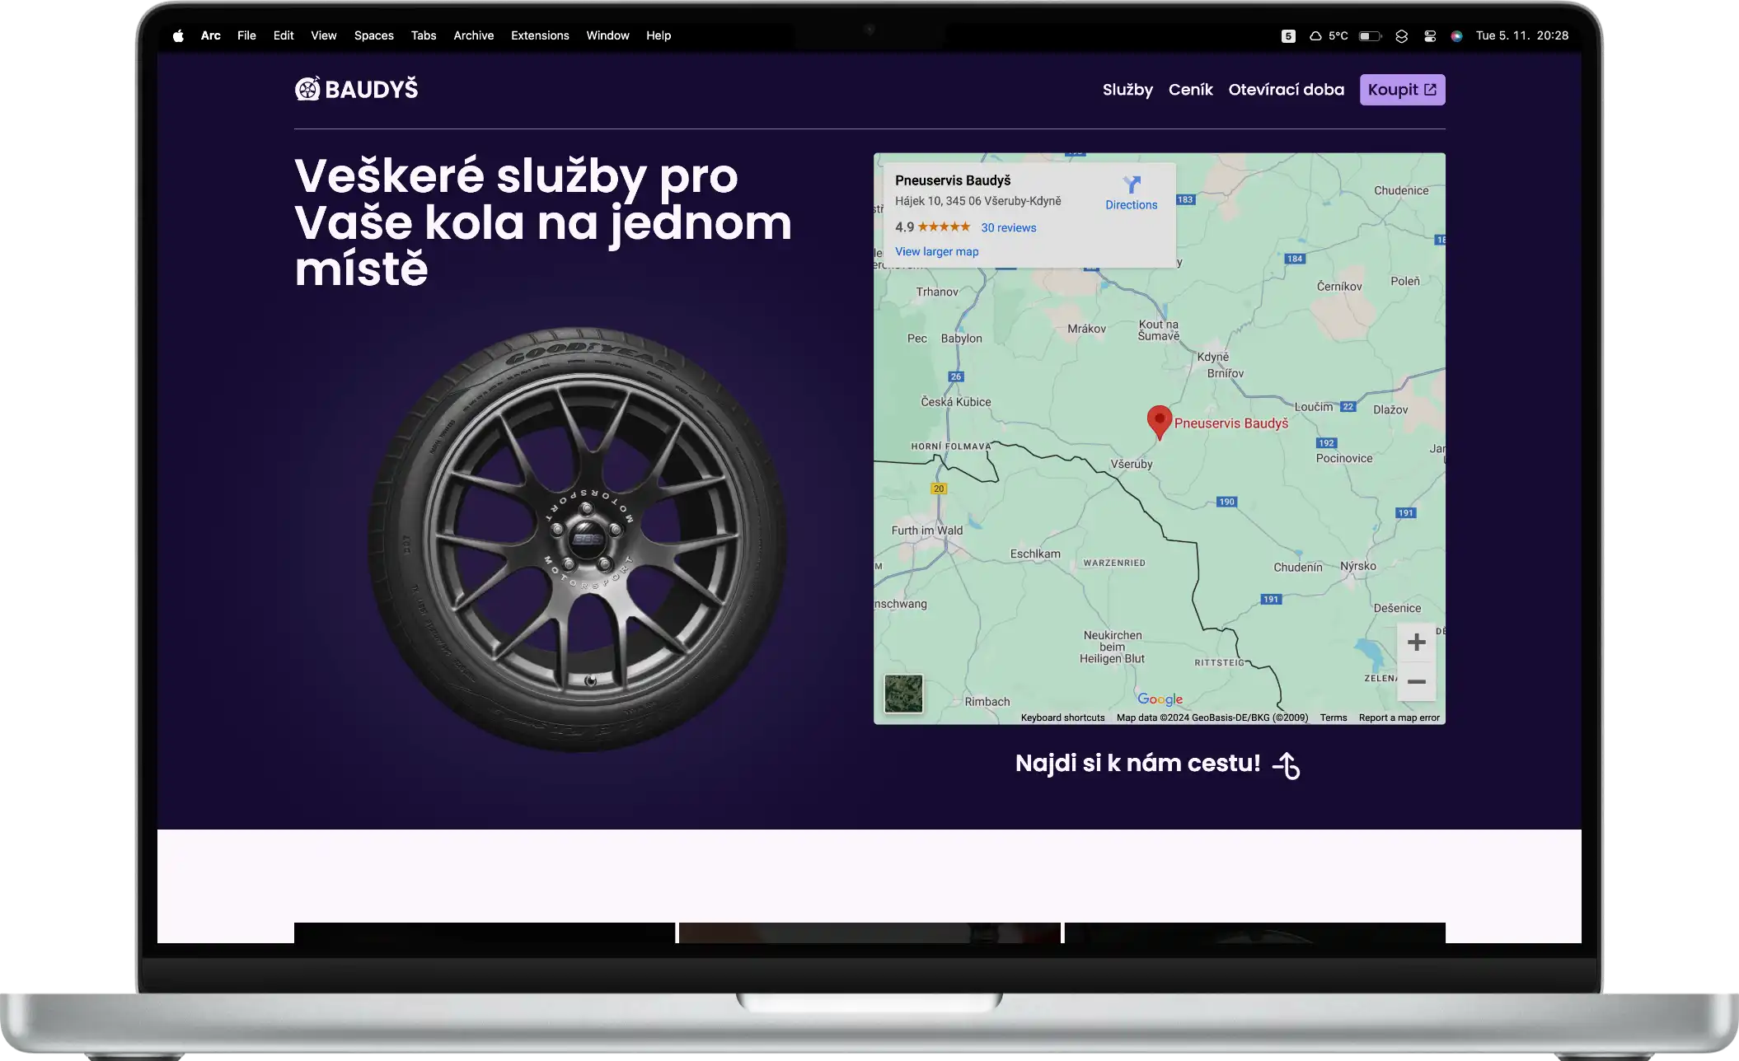Viewport: 1739px width, 1061px height.
Task: Open the 30 reviews link
Action: 1008,227
